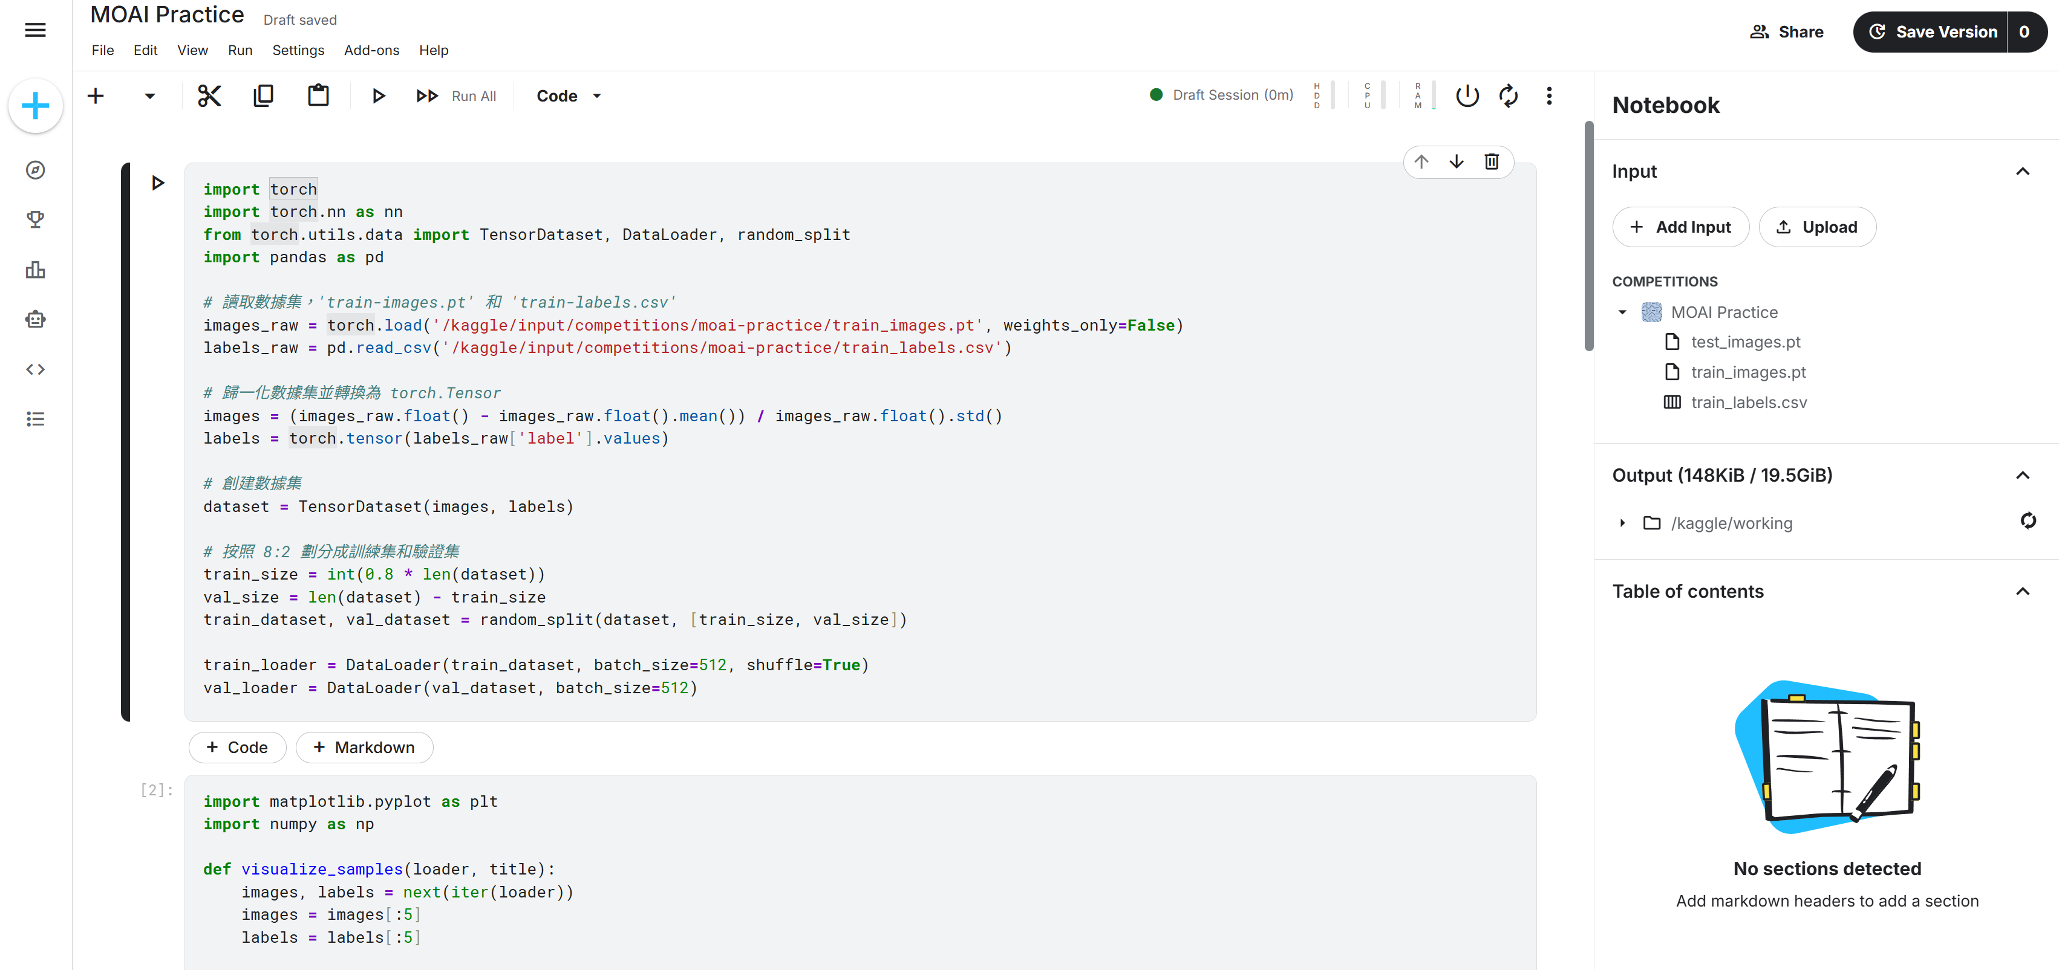Image resolution: width=2059 pixels, height=970 pixels.
Task: Open the Help menu
Action: tap(433, 50)
